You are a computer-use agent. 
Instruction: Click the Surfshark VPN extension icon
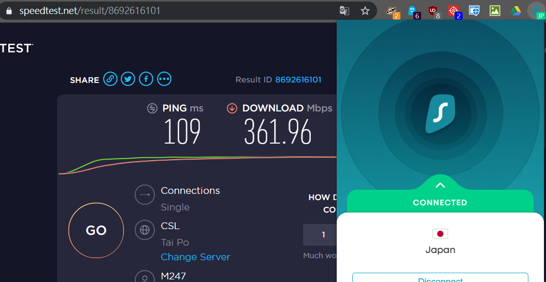click(537, 11)
